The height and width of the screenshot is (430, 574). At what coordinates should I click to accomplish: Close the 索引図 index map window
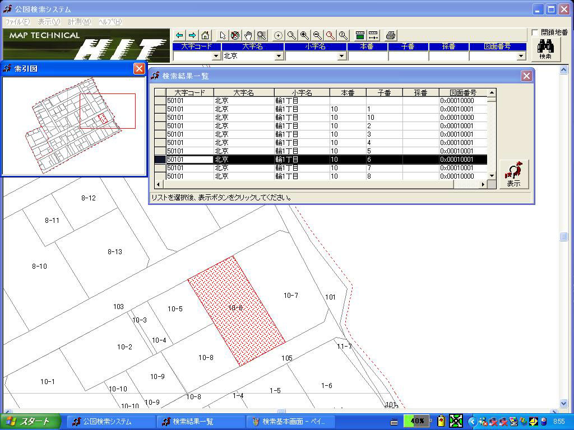(x=139, y=68)
